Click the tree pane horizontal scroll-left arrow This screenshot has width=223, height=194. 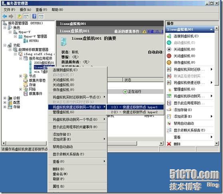4,143
